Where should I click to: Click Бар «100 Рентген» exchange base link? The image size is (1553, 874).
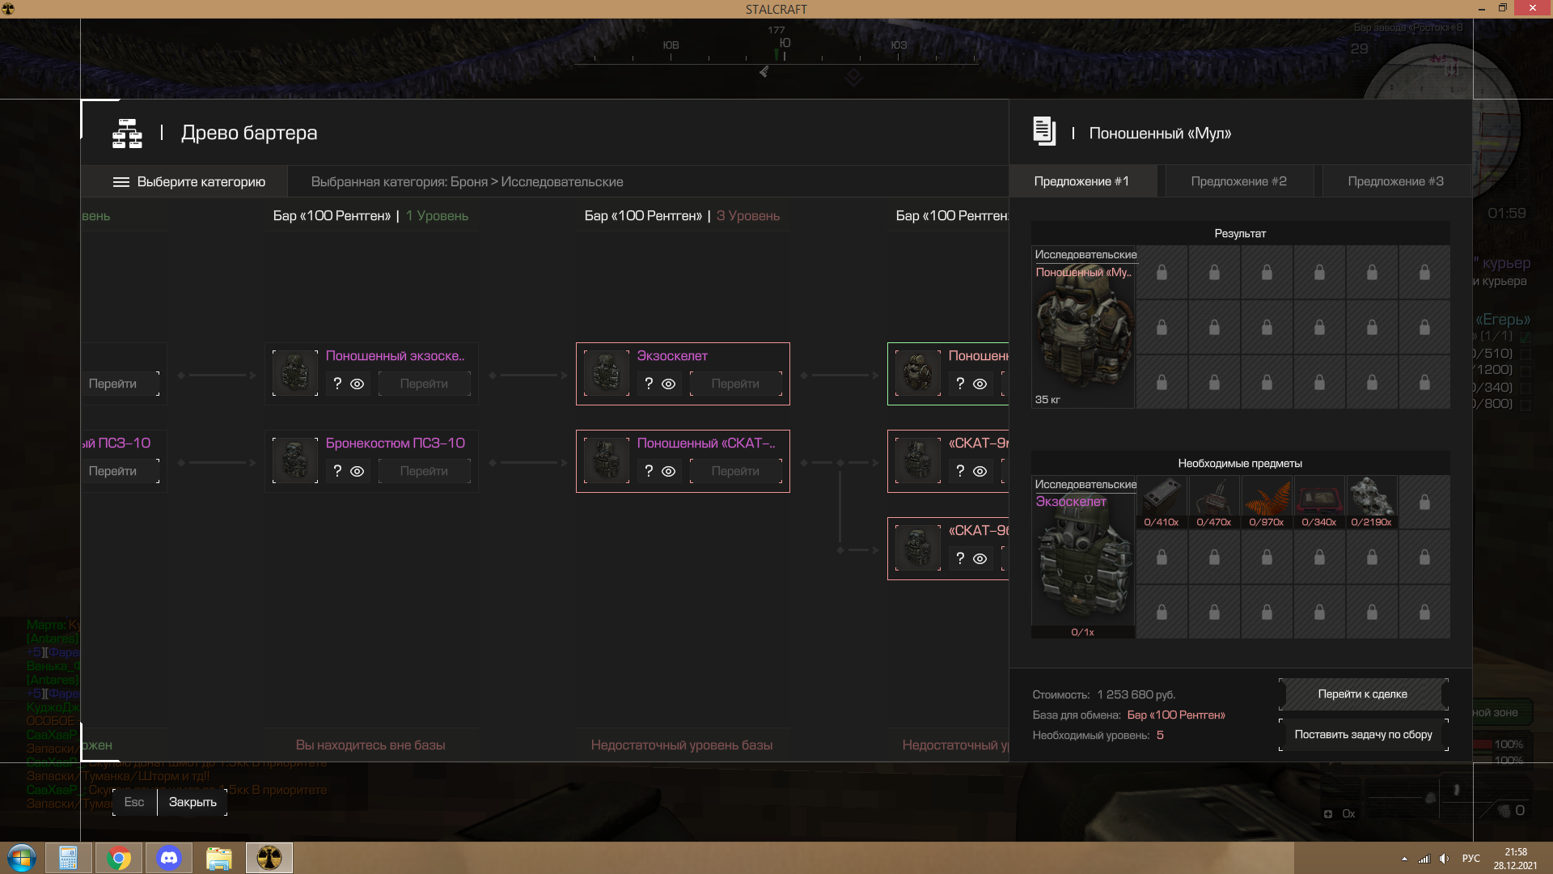1176,715
